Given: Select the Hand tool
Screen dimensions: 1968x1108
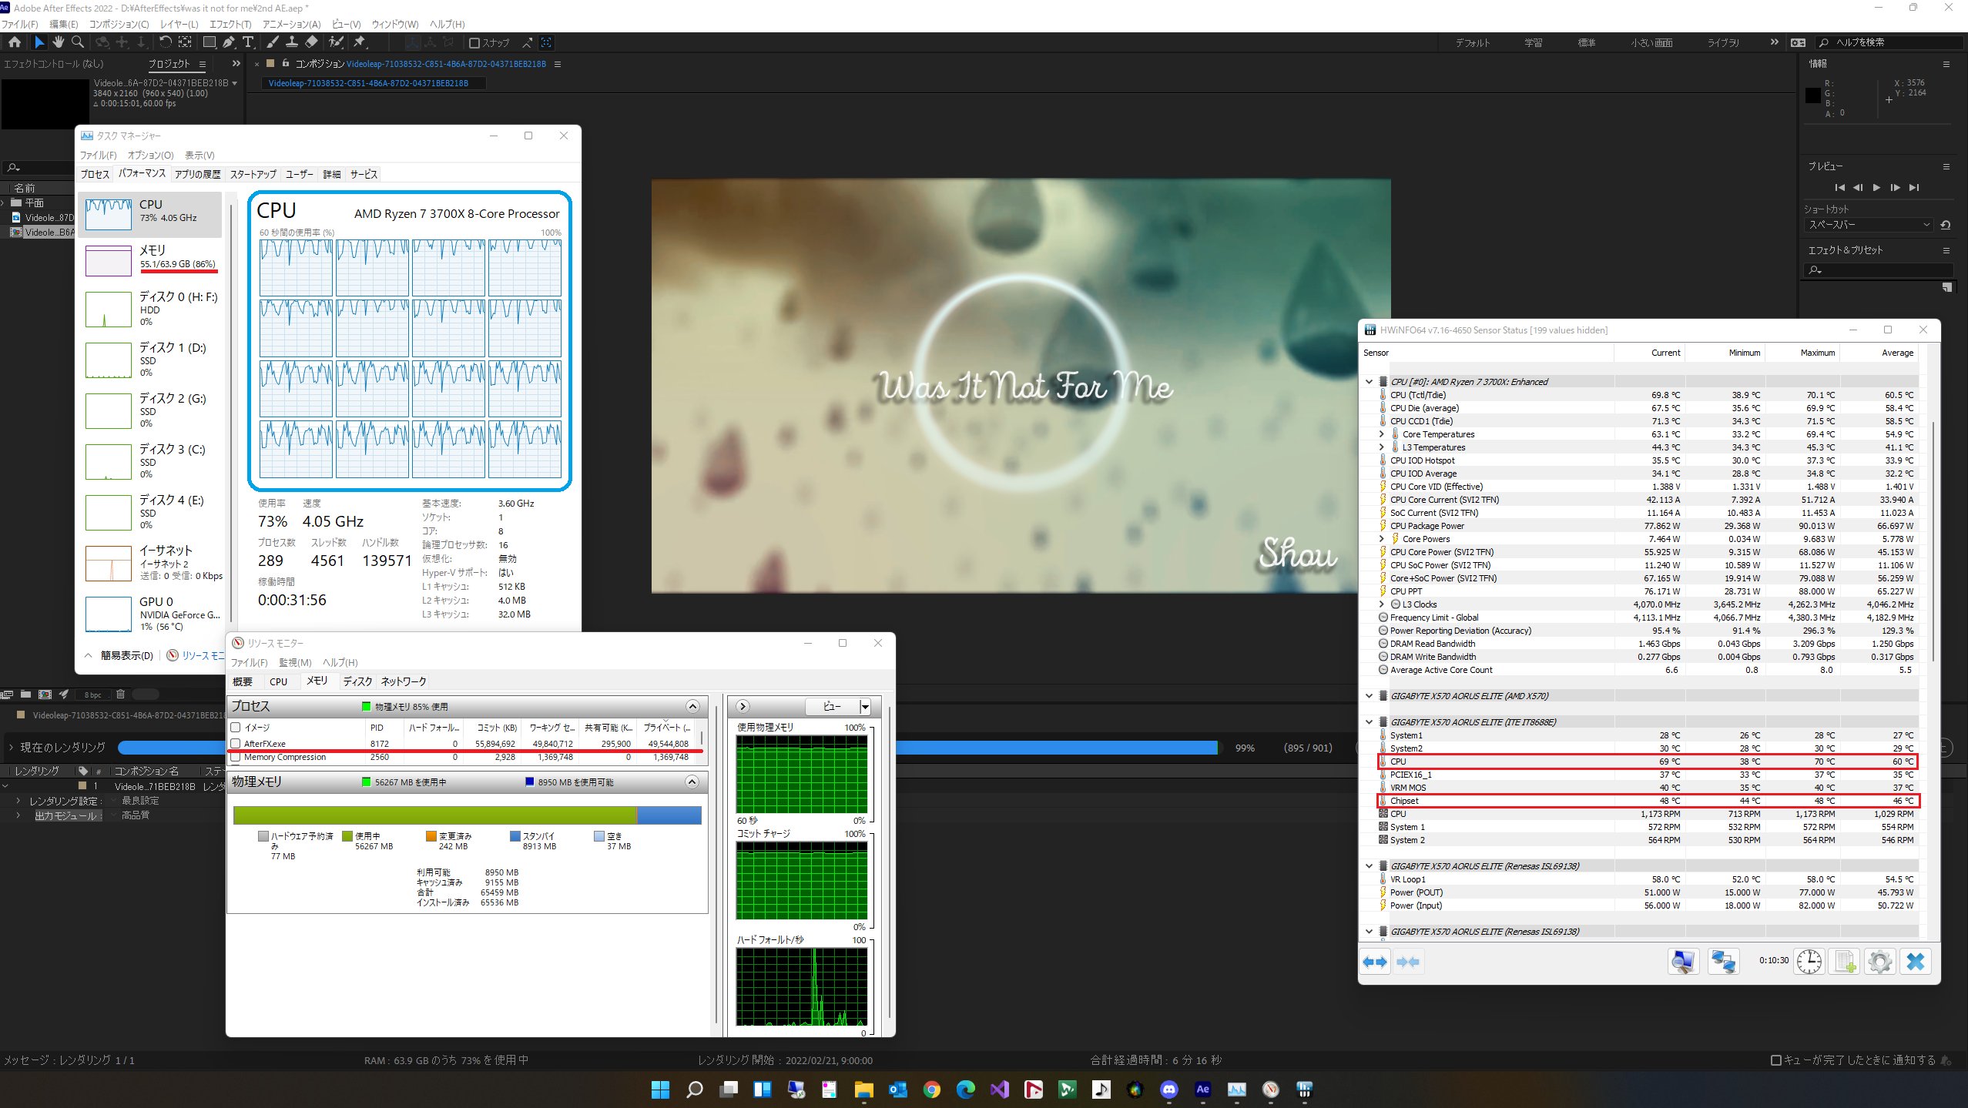Looking at the screenshot, I should [59, 42].
